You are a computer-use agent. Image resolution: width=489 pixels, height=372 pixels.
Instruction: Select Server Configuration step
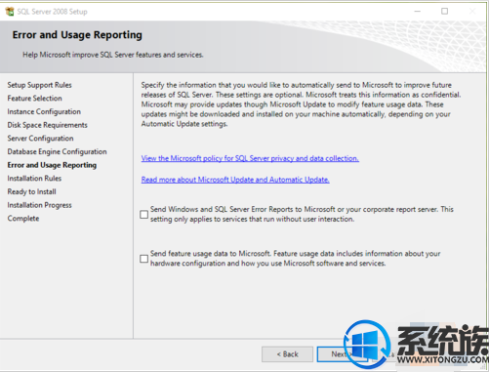[40, 139]
